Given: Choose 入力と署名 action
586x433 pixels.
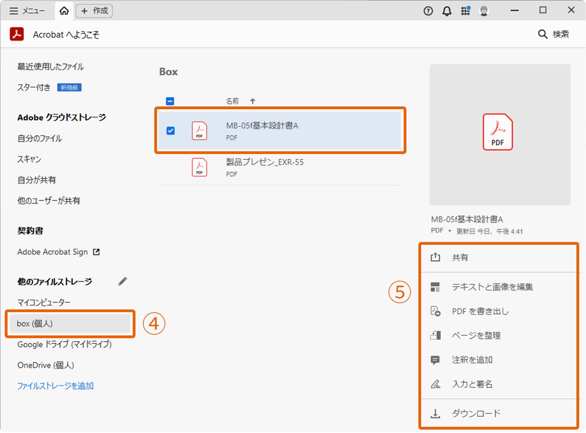Looking at the screenshot, I should pos(472,384).
